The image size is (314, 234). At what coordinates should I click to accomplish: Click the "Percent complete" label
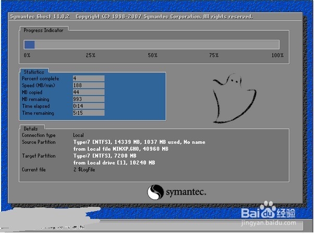(x=41, y=79)
